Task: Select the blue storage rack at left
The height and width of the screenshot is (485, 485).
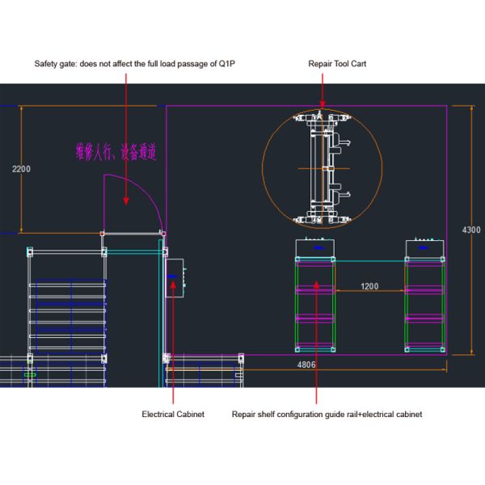Action: (69, 315)
